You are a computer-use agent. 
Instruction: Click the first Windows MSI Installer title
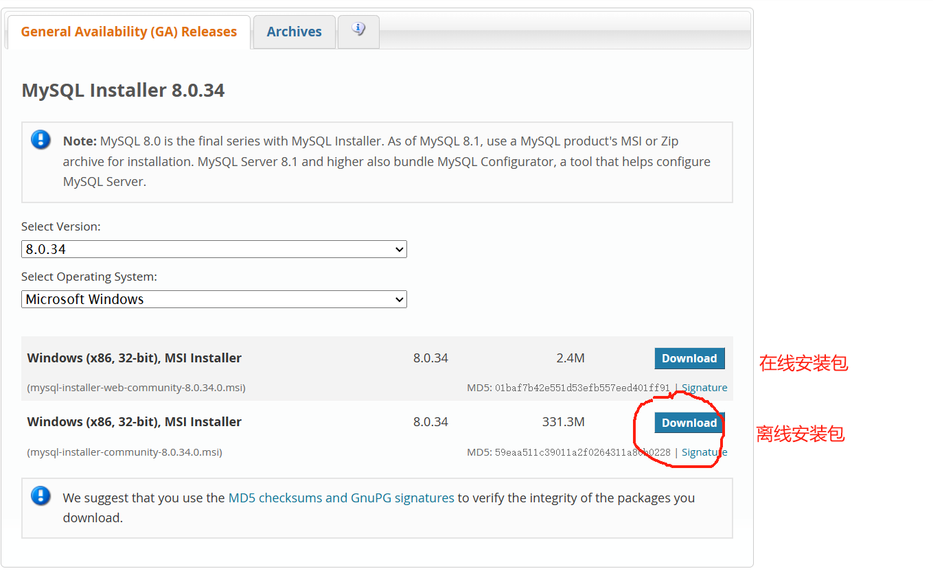(x=134, y=358)
